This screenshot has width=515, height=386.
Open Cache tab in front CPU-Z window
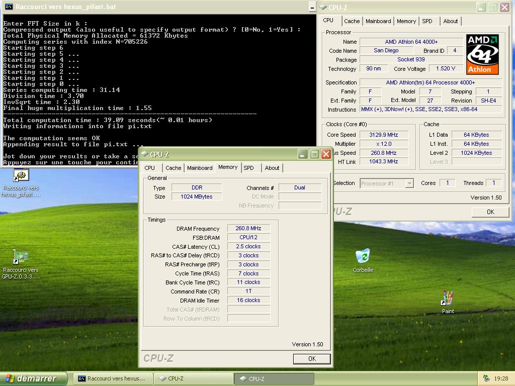tap(174, 168)
